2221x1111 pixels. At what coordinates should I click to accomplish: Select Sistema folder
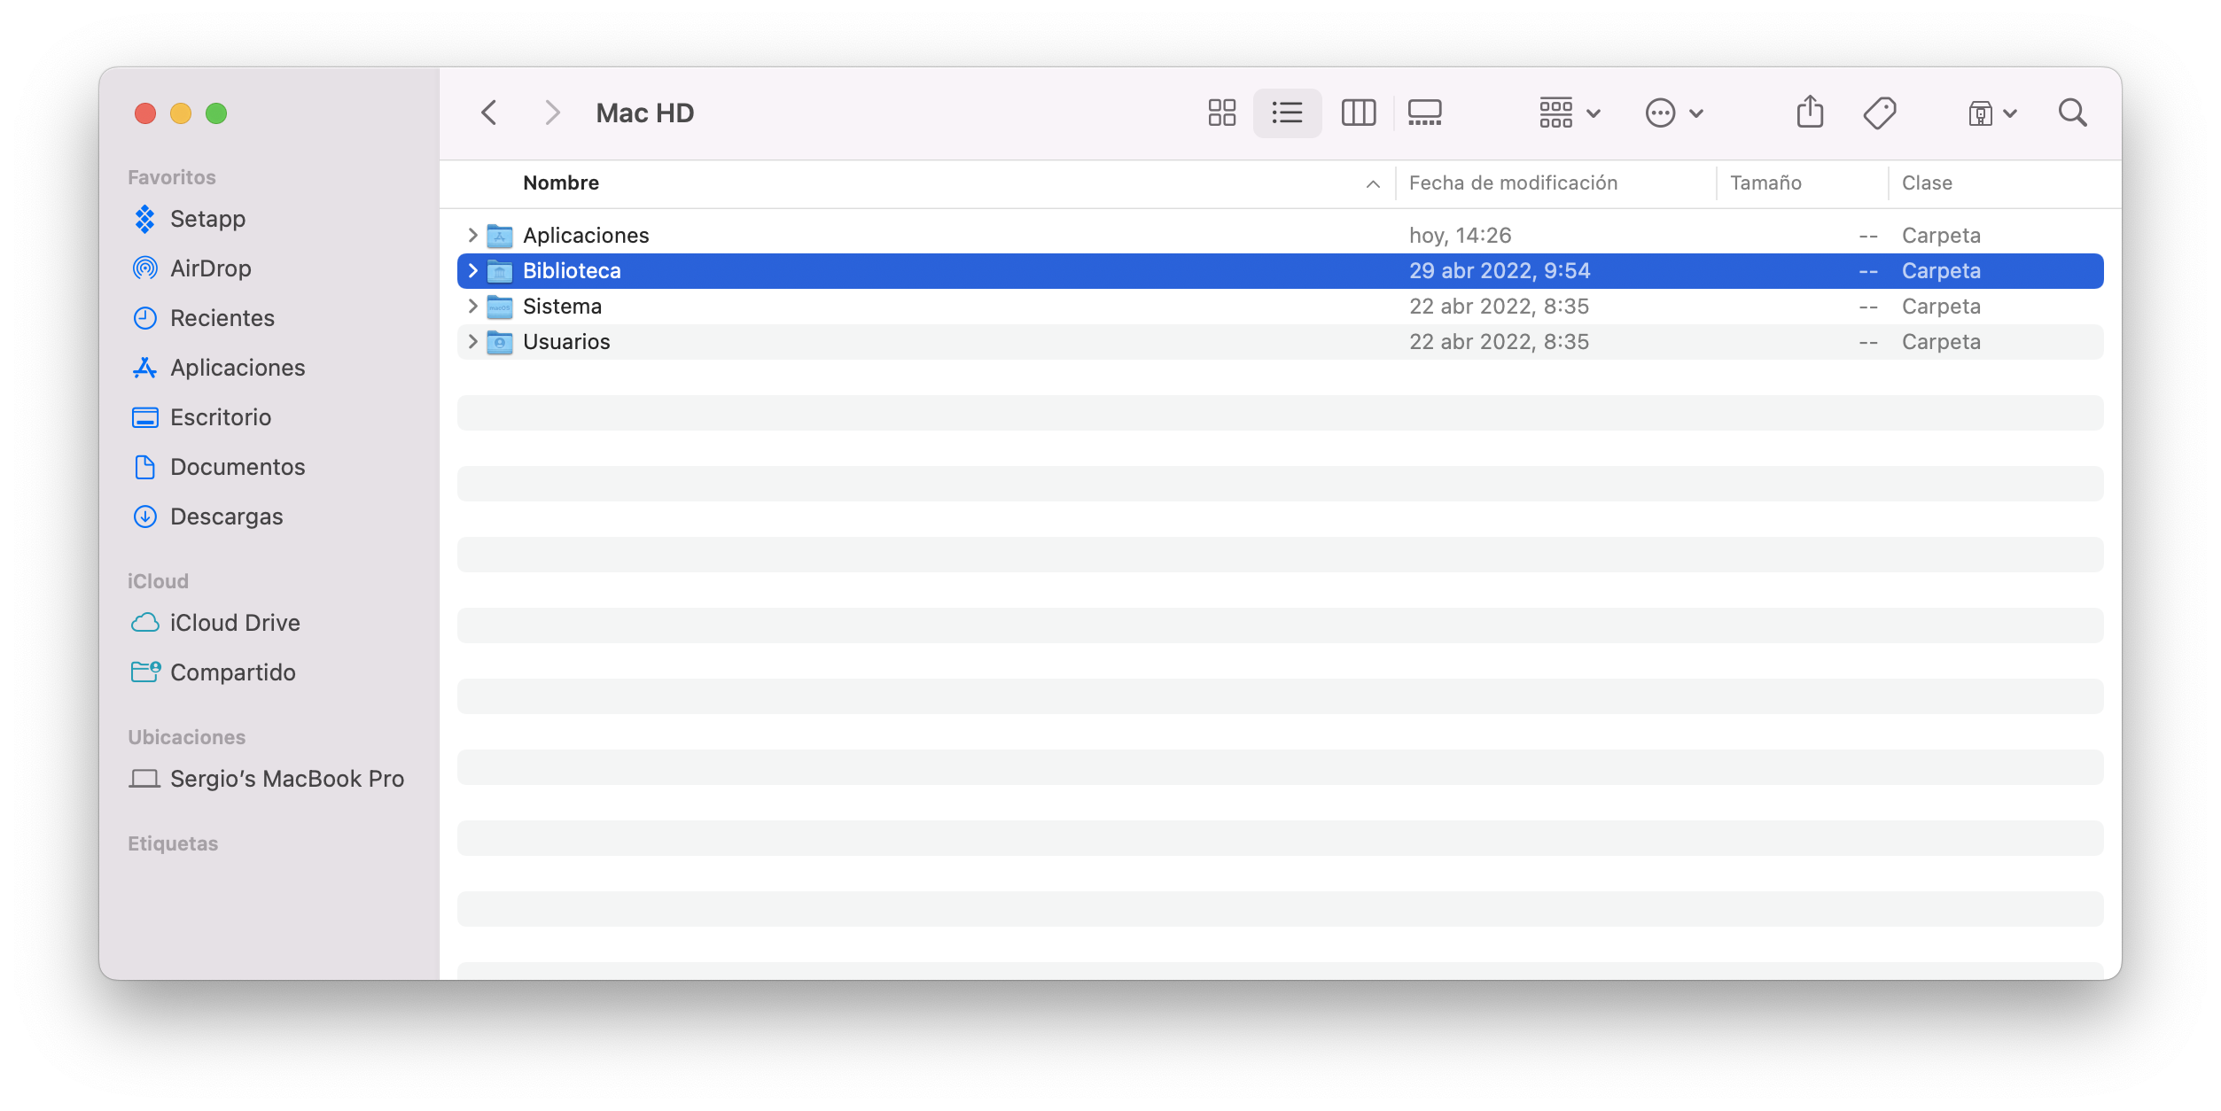(561, 305)
